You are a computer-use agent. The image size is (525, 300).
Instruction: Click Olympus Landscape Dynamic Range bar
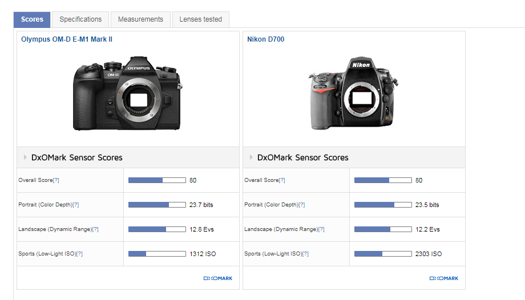click(157, 229)
